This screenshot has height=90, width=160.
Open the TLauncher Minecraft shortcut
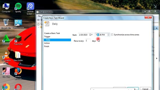(x=18, y=40)
